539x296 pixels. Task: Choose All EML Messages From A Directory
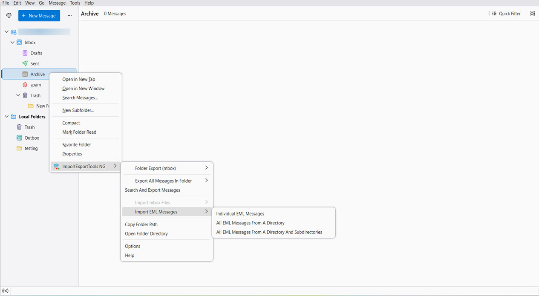click(250, 223)
